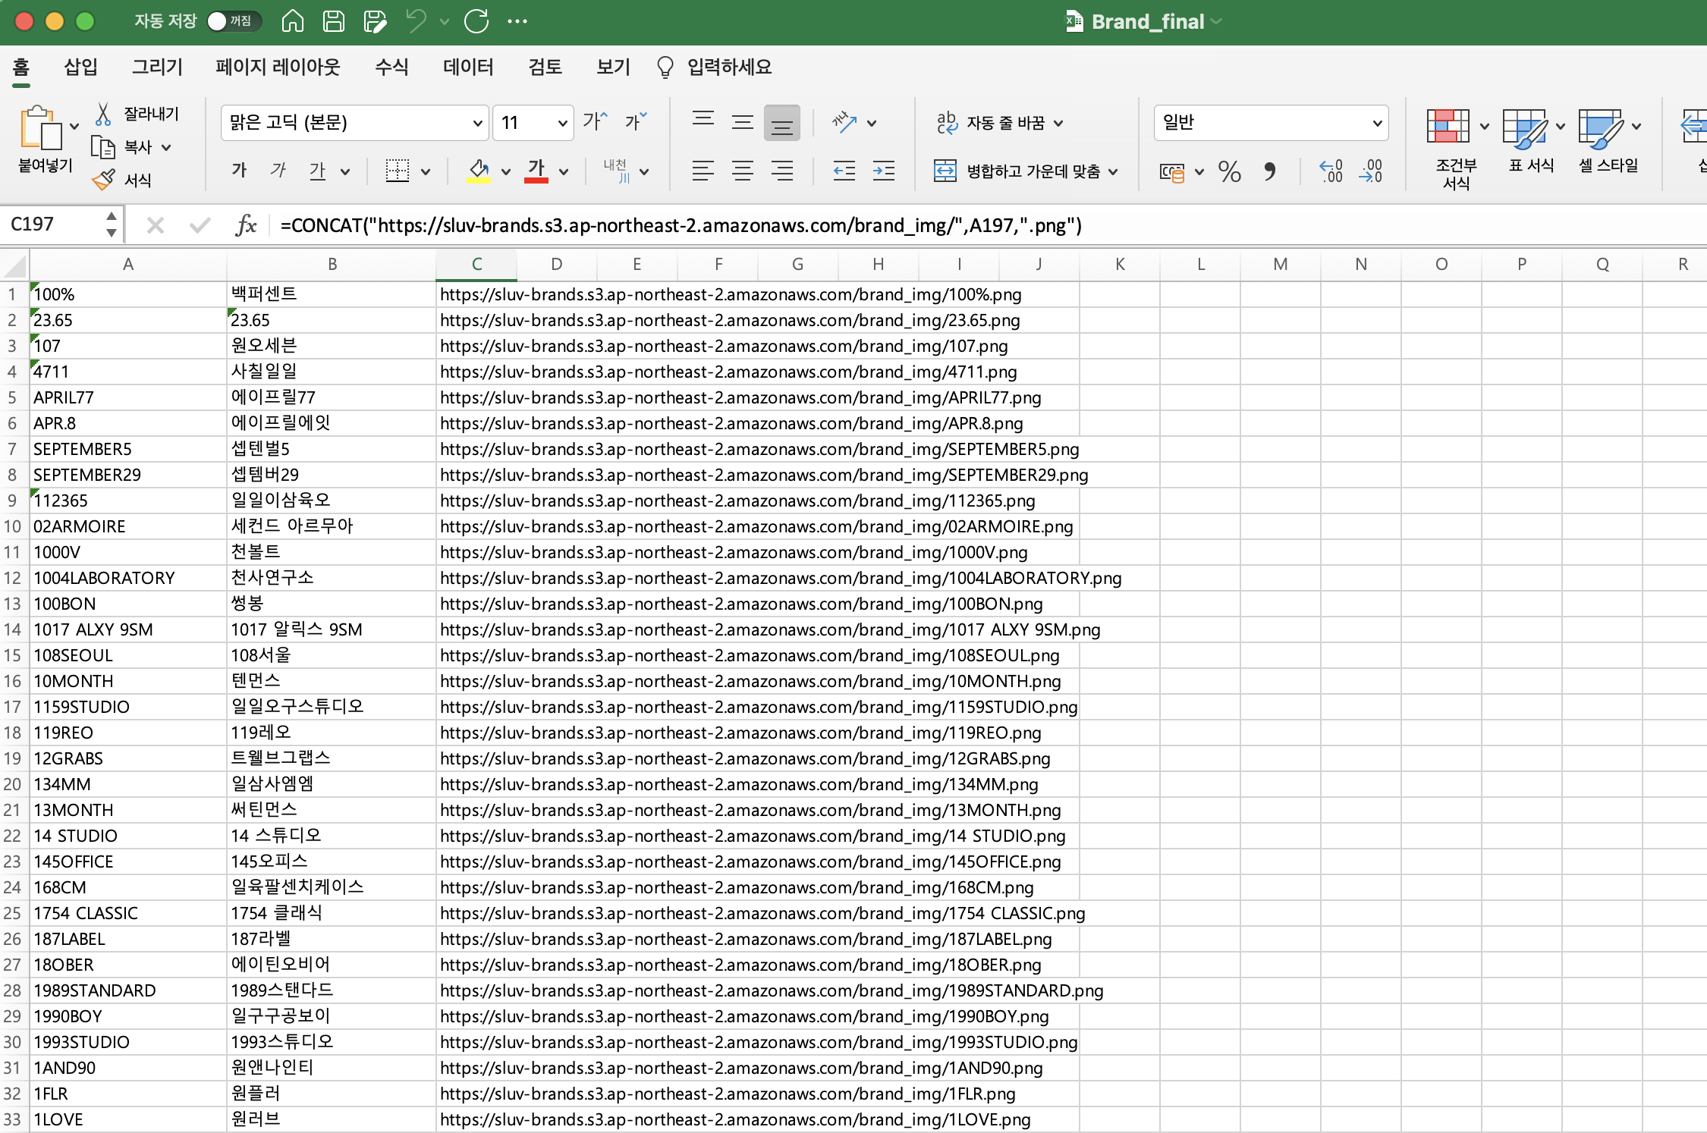Click 자동 줄 바꿈 wrap text button
Viewport: 1707px width, 1133px height.
coord(993,123)
